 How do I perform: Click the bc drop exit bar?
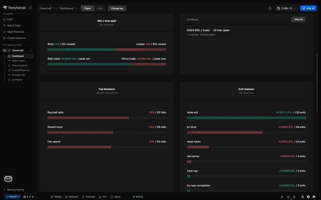[x=246, y=133]
